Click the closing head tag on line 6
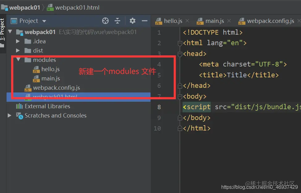Screen dimensions: 301x193 (x=197, y=85)
